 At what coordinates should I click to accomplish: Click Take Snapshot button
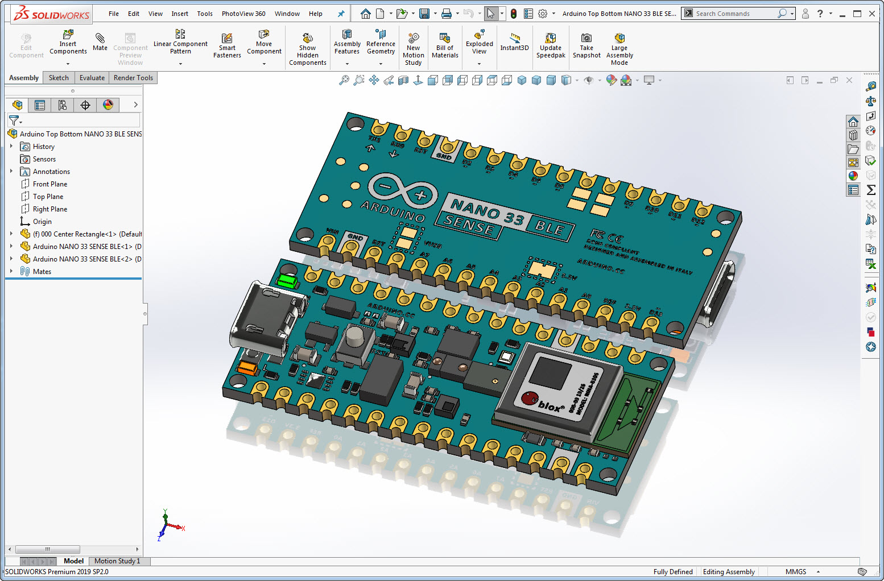pos(586,45)
